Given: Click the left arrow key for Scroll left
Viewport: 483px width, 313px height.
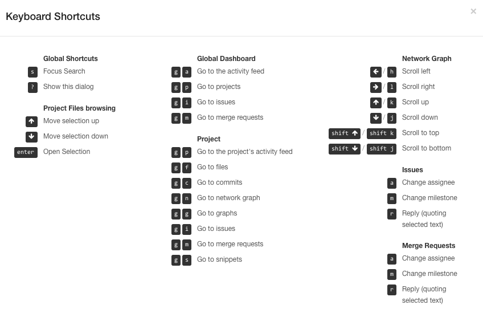Looking at the screenshot, I should [x=375, y=72].
